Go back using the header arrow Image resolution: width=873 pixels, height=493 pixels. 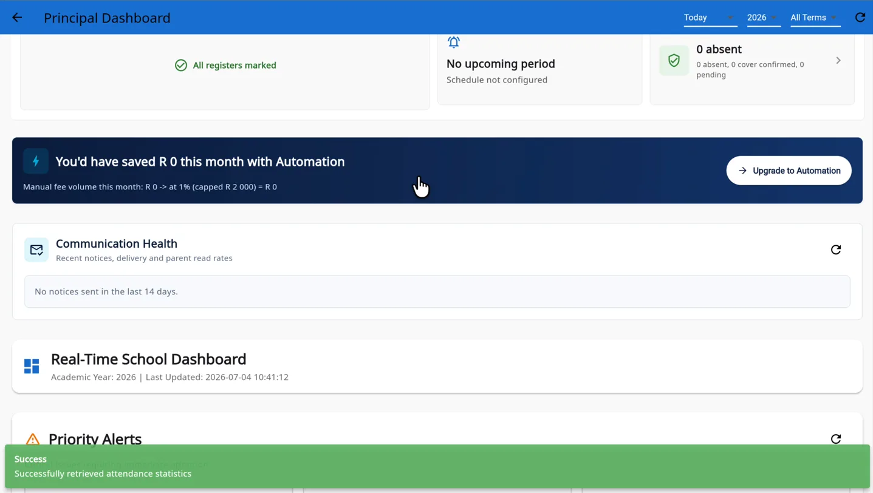click(x=17, y=18)
